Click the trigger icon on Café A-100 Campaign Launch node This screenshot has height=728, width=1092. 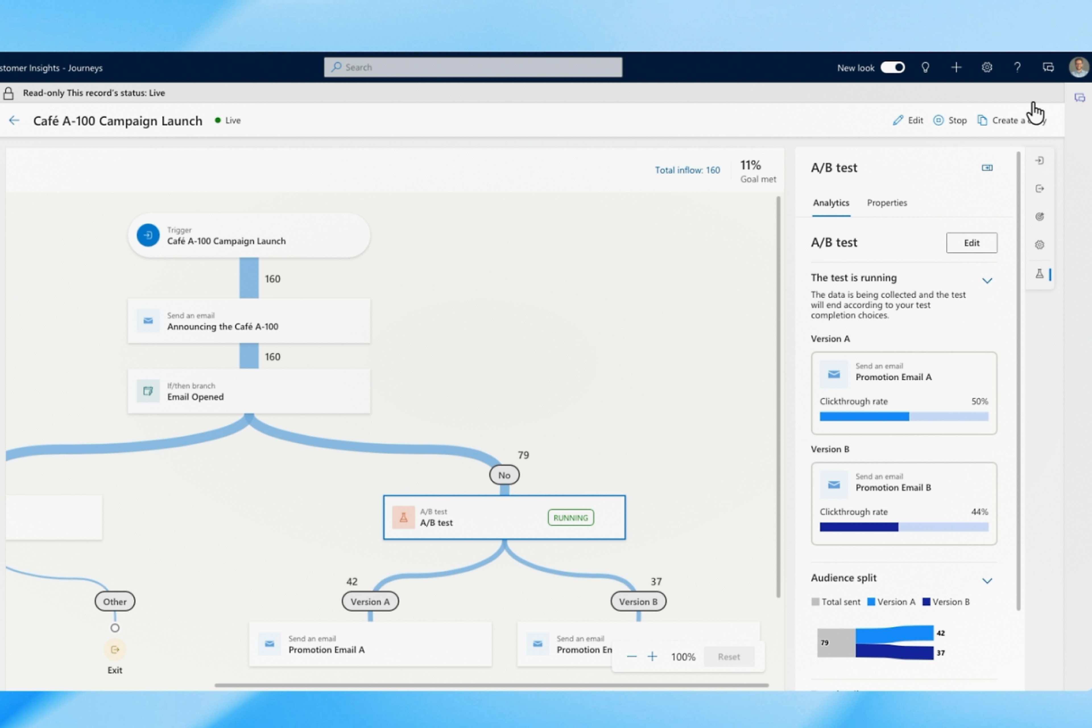(148, 235)
